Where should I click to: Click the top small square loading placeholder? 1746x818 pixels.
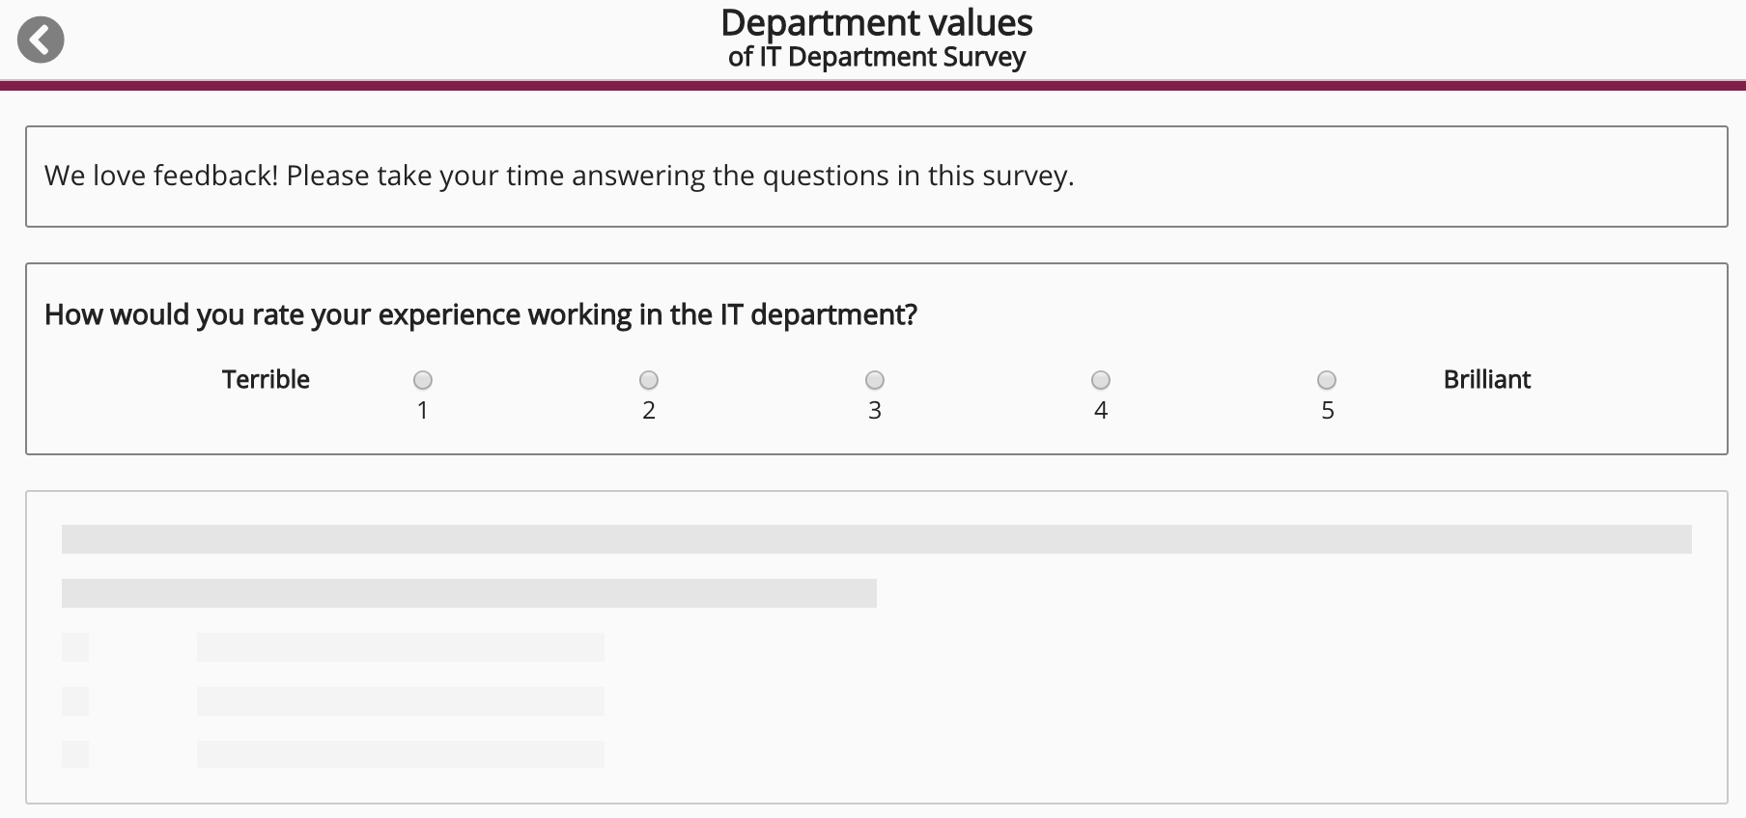click(75, 647)
